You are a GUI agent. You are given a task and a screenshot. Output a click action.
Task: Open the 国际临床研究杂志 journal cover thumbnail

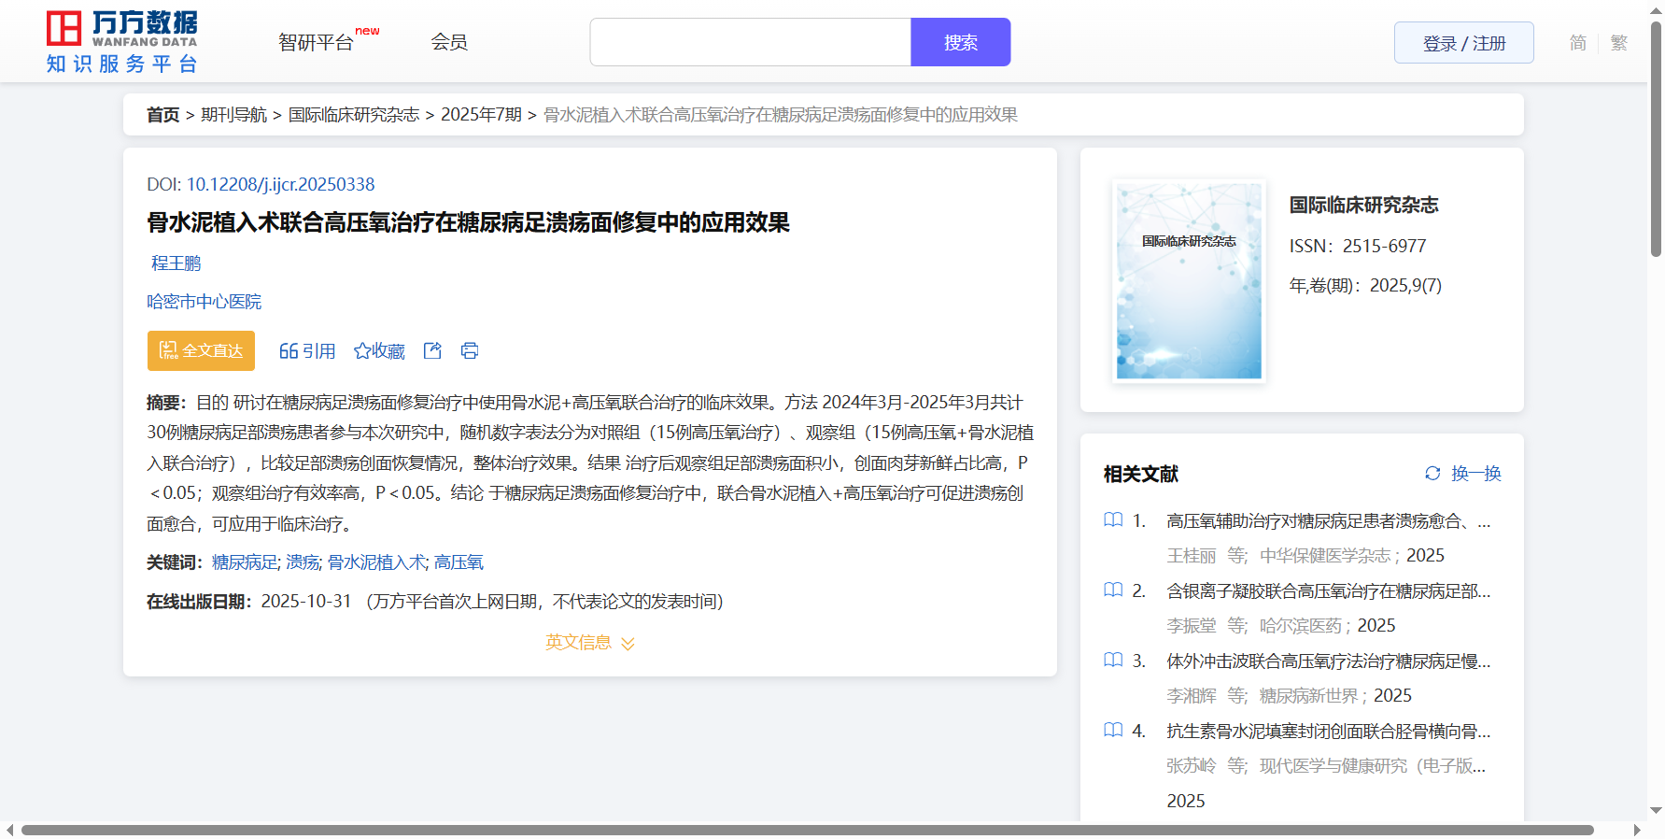(x=1189, y=280)
